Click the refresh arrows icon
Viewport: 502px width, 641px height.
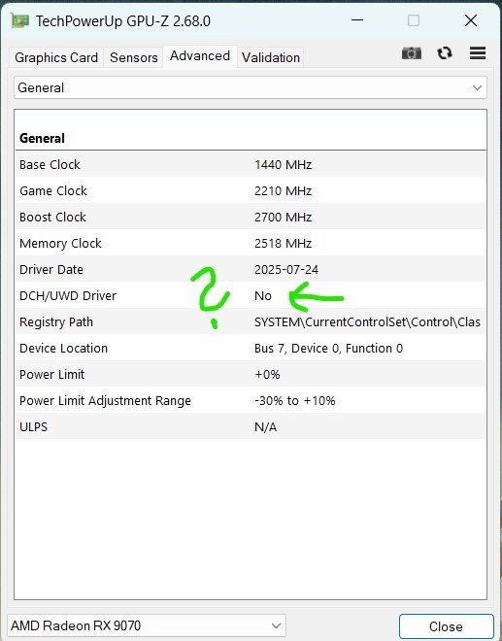445,53
